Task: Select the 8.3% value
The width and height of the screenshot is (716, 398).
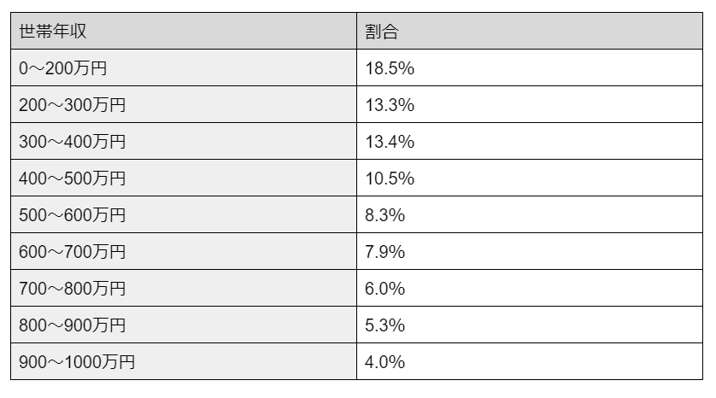Action: coord(384,215)
